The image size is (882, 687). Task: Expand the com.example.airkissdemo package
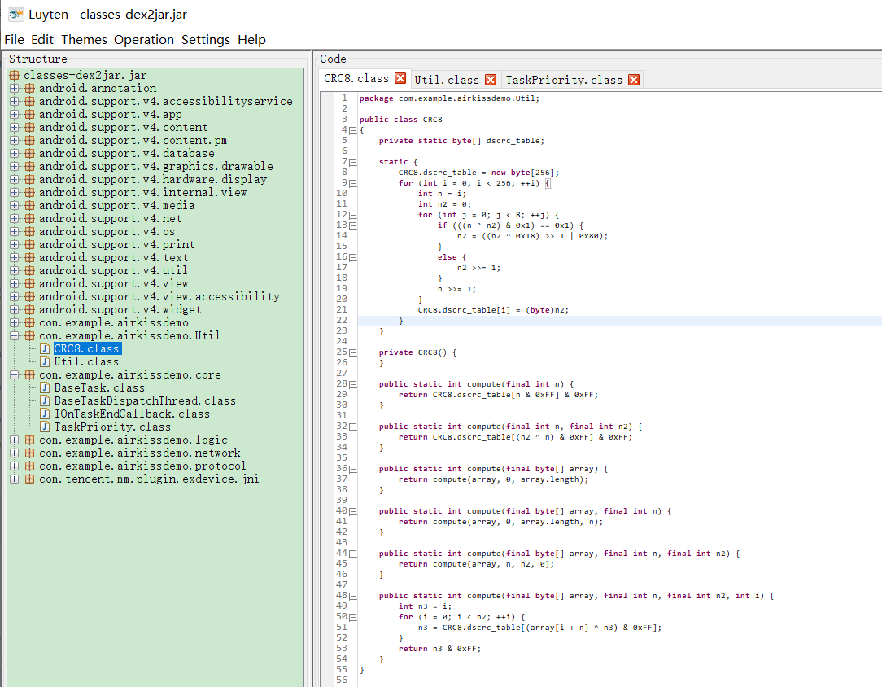(15, 322)
